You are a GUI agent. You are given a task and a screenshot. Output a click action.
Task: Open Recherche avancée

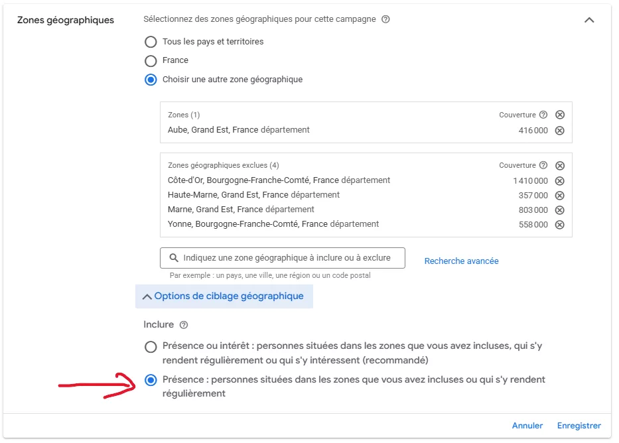click(462, 261)
